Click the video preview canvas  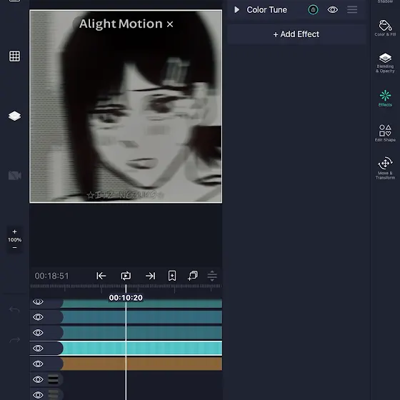click(126, 106)
